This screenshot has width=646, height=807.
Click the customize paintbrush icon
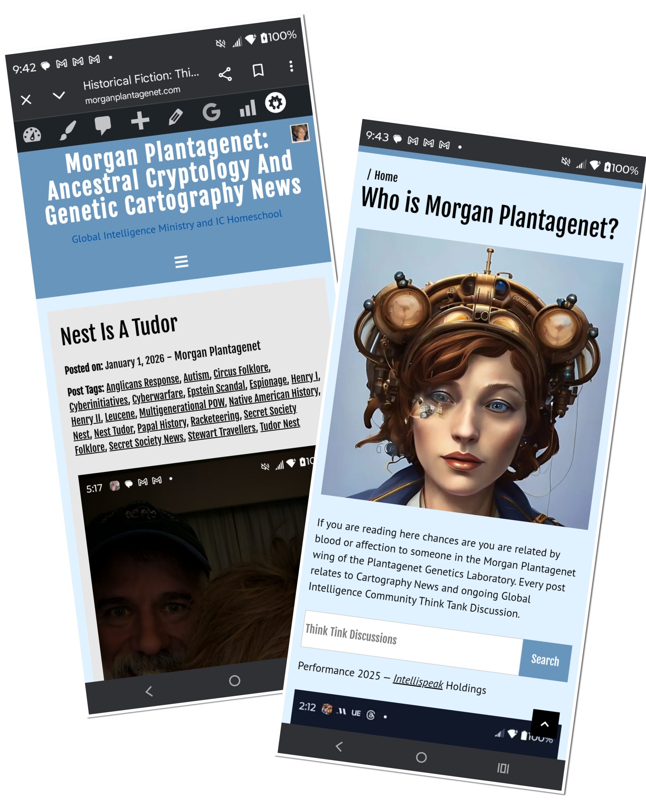coord(68,130)
